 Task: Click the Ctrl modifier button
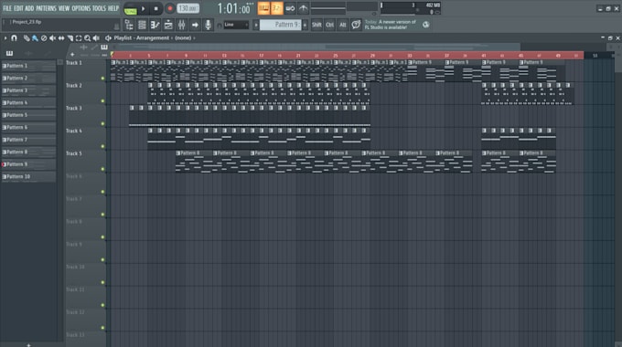click(x=329, y=25)
